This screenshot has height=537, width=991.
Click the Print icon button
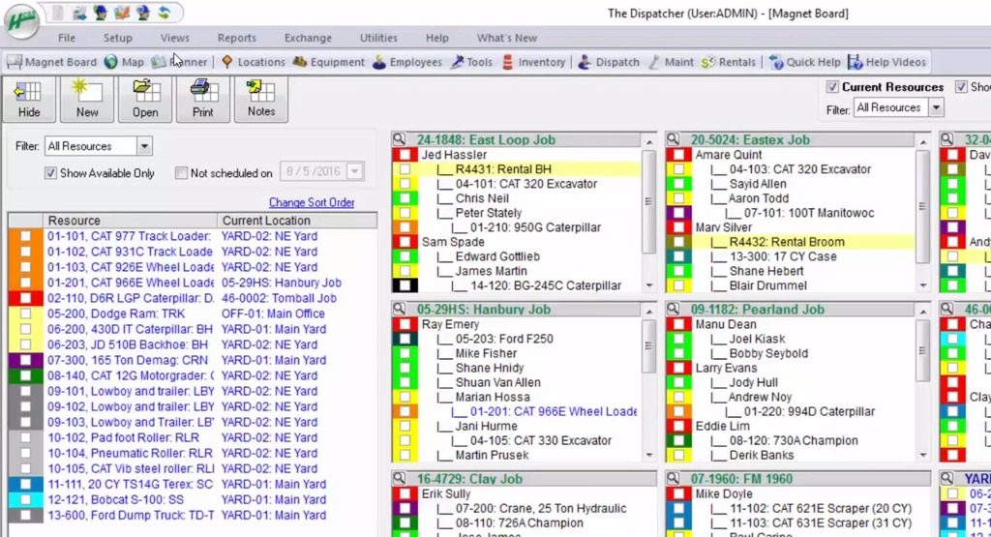click(203, 100)
